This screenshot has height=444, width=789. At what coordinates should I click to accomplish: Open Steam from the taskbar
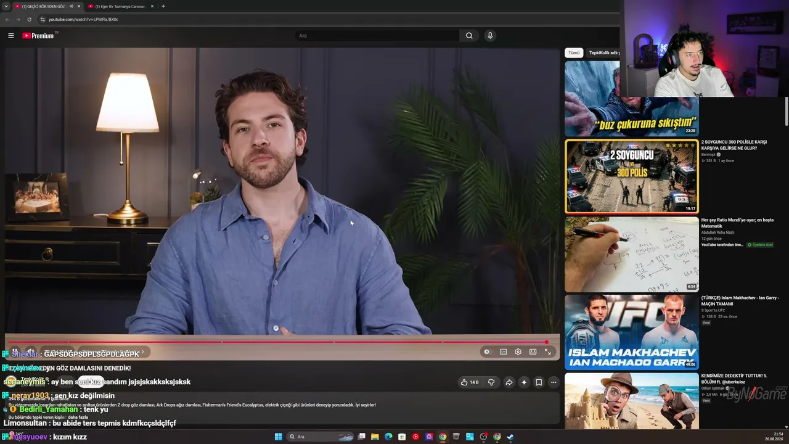tap(510, 437)
